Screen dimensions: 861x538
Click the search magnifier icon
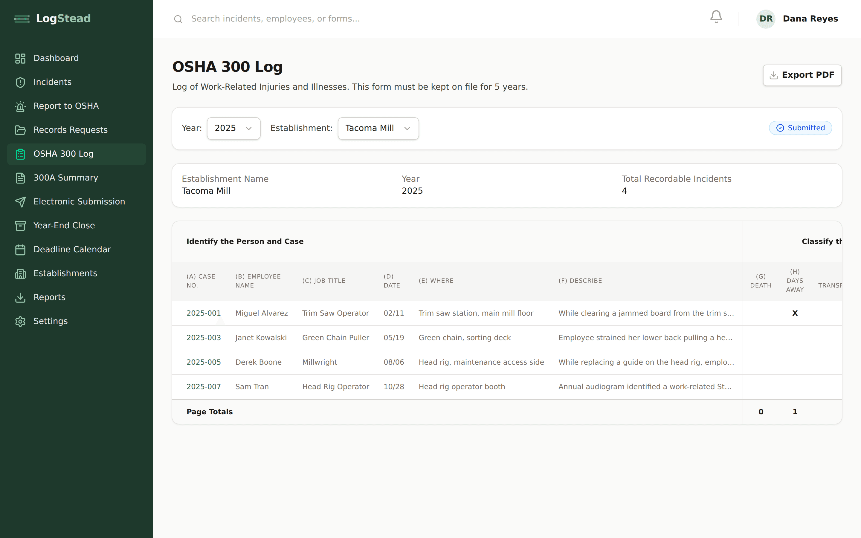tap(178, 19)
